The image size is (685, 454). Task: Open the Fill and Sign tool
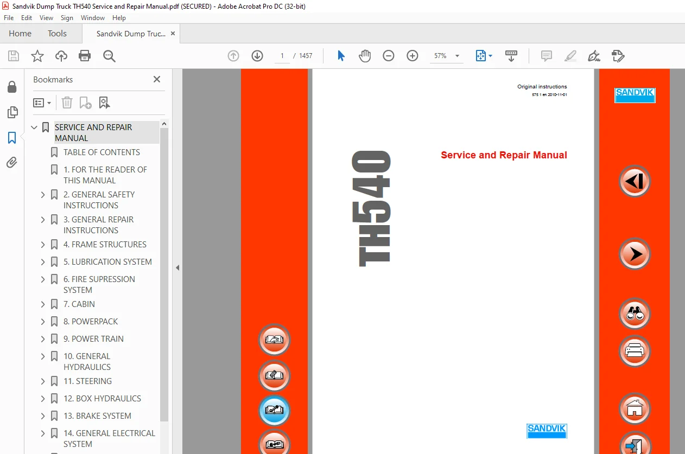(x=594, y=56)
